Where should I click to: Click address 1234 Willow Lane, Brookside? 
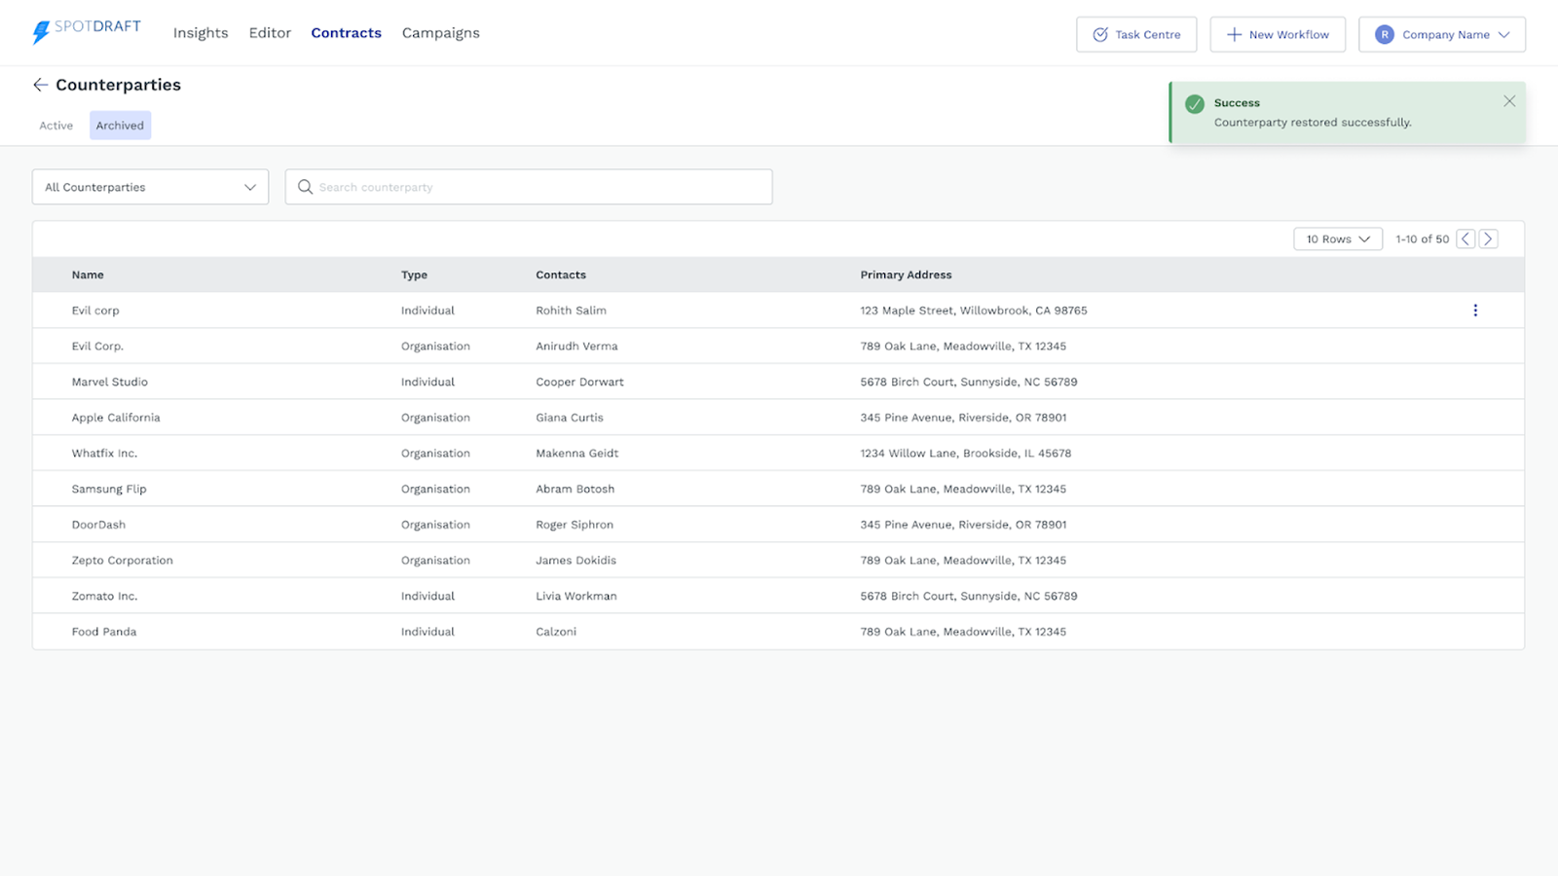click(x=966, y=454)
